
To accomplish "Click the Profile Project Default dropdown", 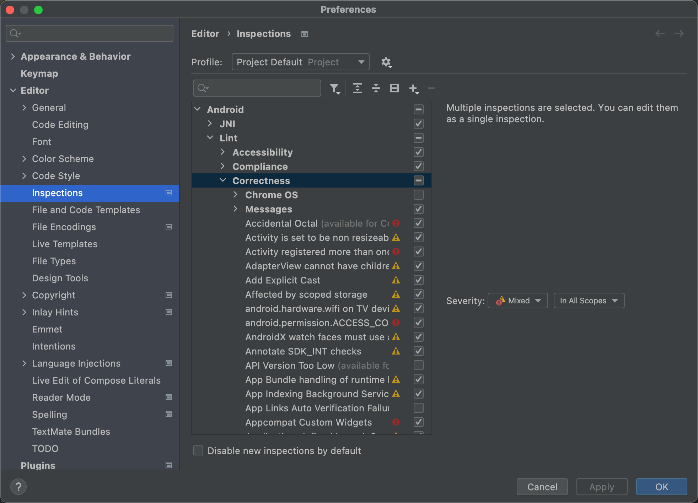I will tap(300, 62).
